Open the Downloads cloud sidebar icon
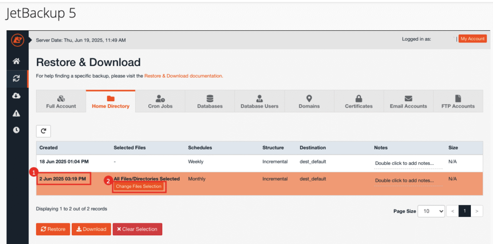Screen dimensions: 493x244 (16, 96)
